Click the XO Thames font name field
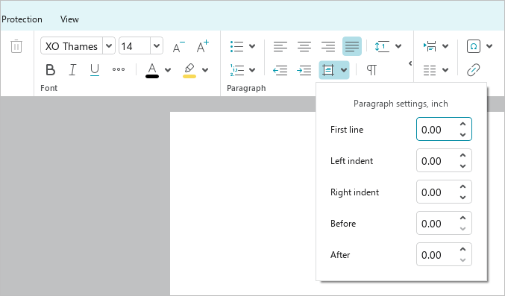Viewport: 505px width, 296px height. [72, 46]
